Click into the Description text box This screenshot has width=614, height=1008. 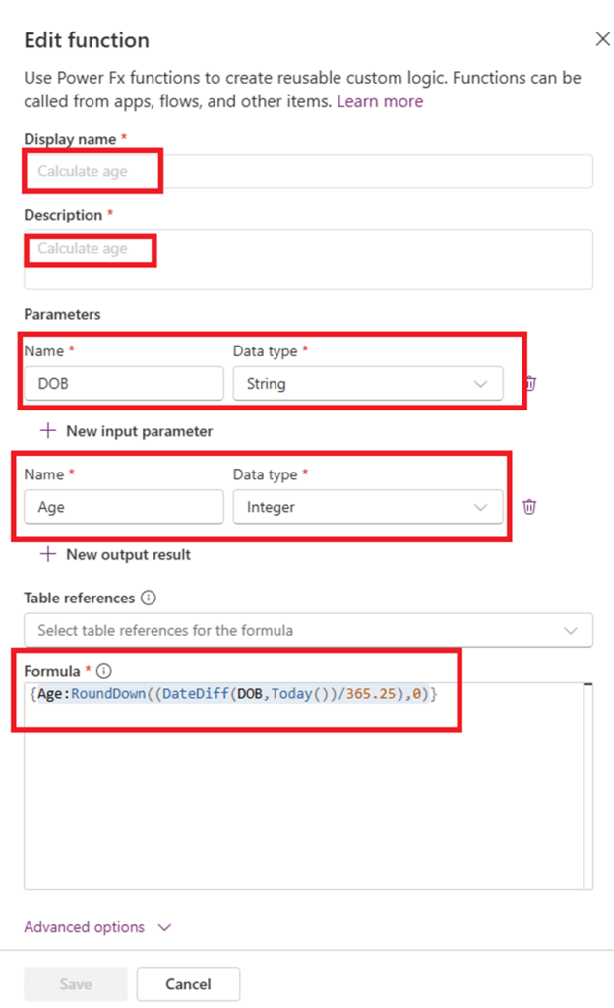pos(308,260)
